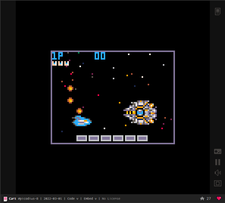
Task: Star the cart with the star icon
Action: pos(202,198)
